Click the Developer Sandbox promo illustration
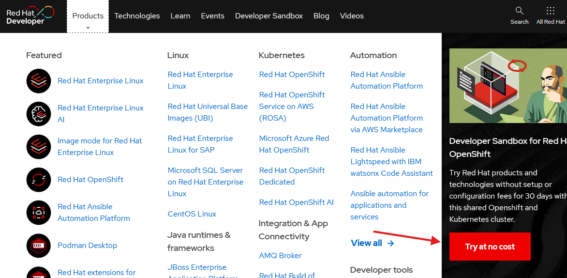Image resolution: width=567 pixels, height=278 pixels. [508, 86]
